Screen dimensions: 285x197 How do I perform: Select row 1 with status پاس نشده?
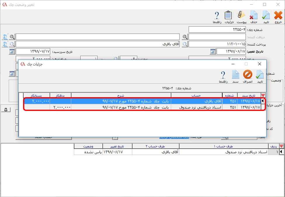pyautogui.click(x=175, y=152)
